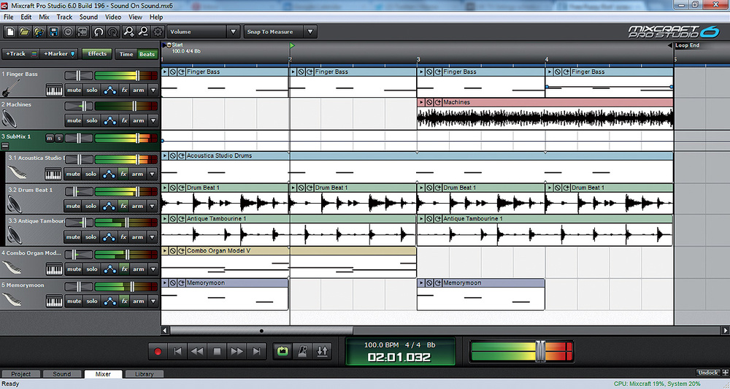Viewport: 730px width, 389px height.
Task: Open the Memorymoon piano keyboard icon
Action: coord(54,301)
